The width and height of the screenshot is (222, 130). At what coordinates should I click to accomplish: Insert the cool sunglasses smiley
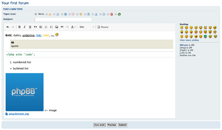point(215,28)
